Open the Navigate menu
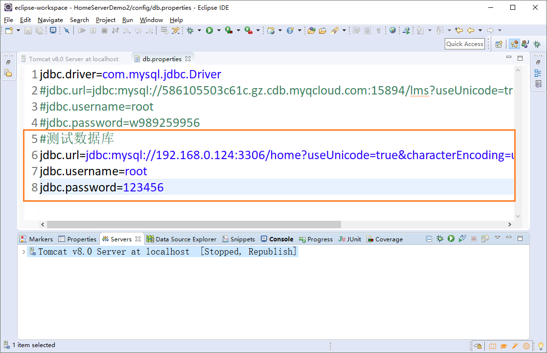The width and height of the screenshot is (547, 353). click(50, 20)
